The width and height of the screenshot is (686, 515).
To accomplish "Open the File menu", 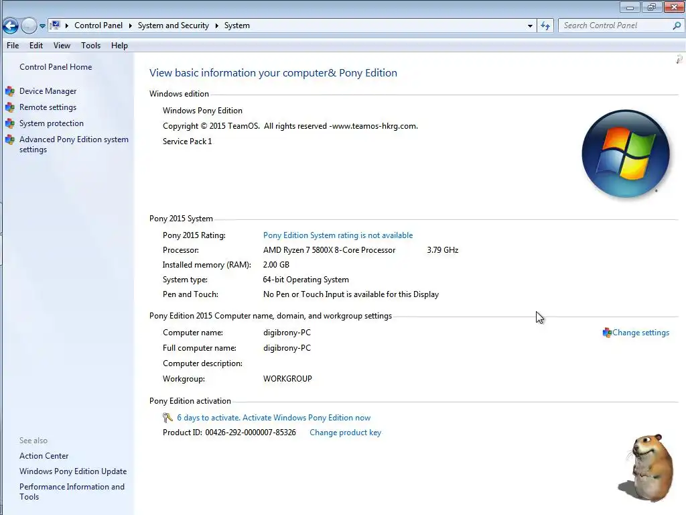I will tap(13, 46).
